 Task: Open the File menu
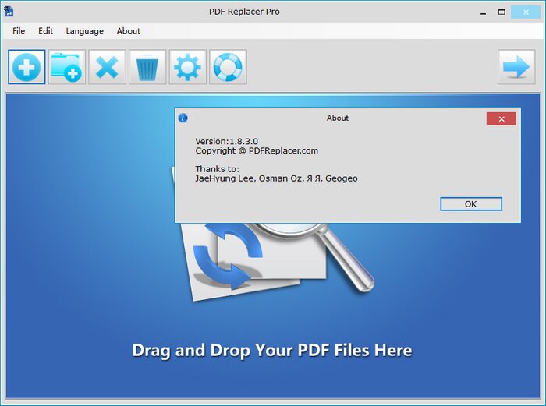pyautogui.click(x=19, y=31)
